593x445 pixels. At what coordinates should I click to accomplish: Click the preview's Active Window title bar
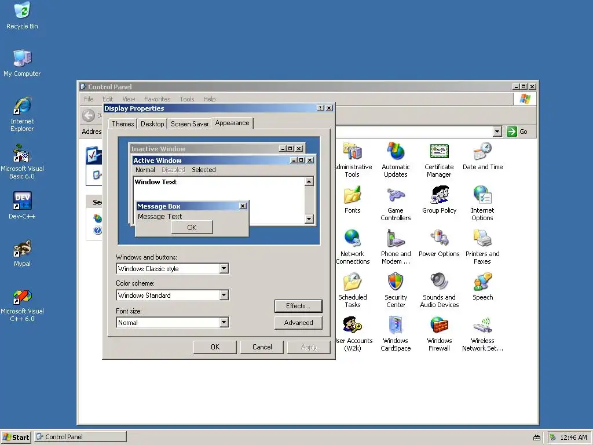(224, 161)
